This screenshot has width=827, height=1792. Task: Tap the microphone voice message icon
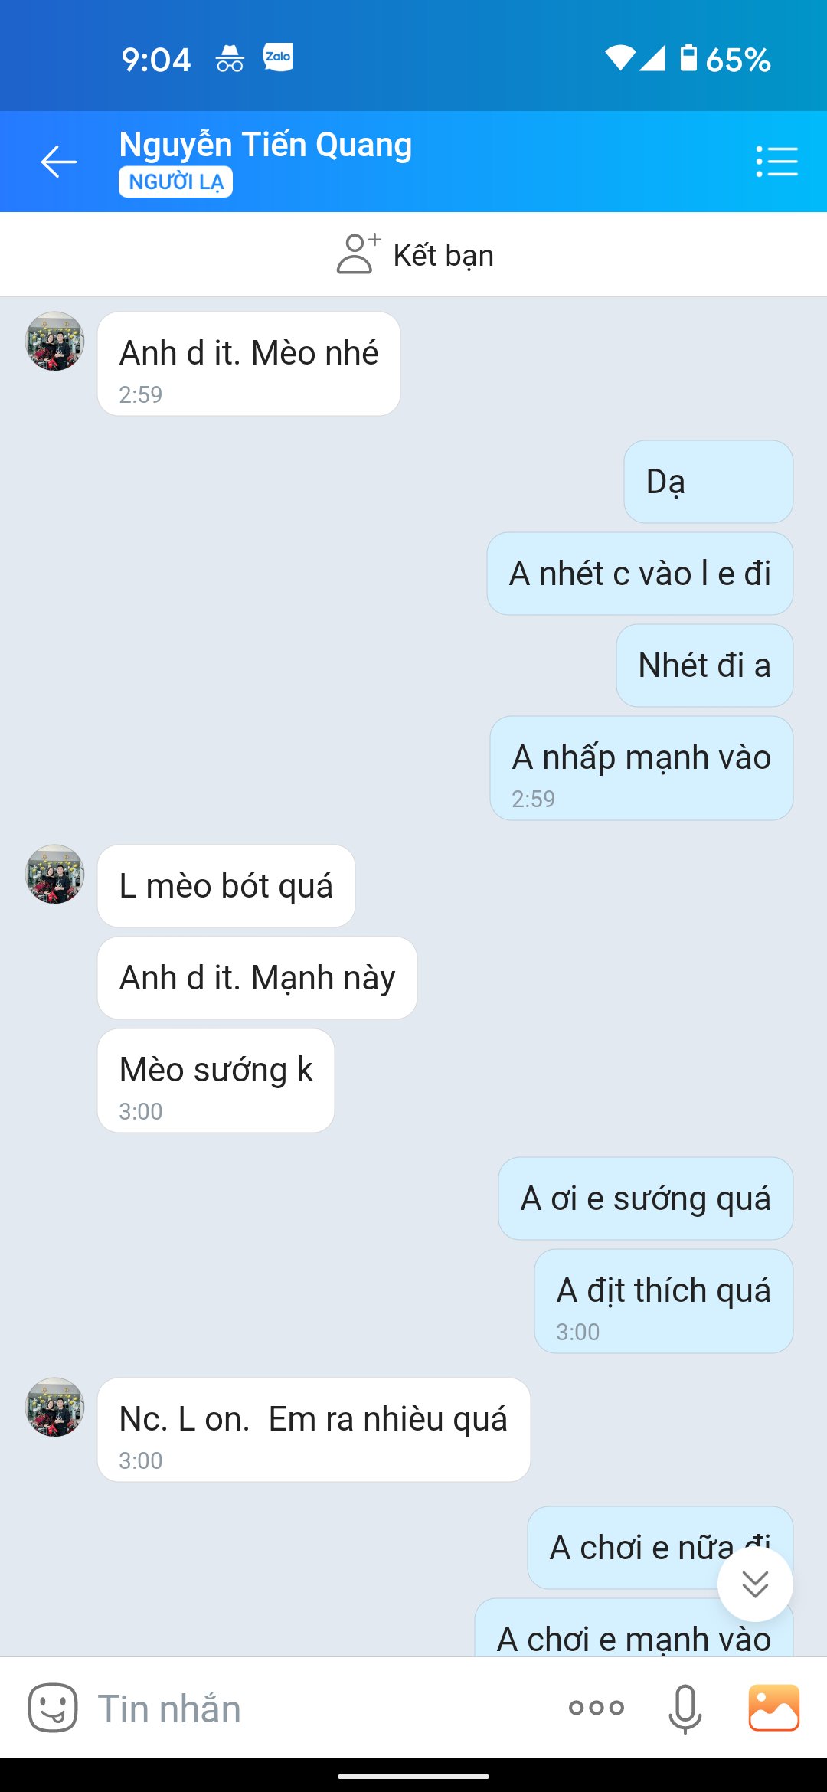click(685, 1709)
